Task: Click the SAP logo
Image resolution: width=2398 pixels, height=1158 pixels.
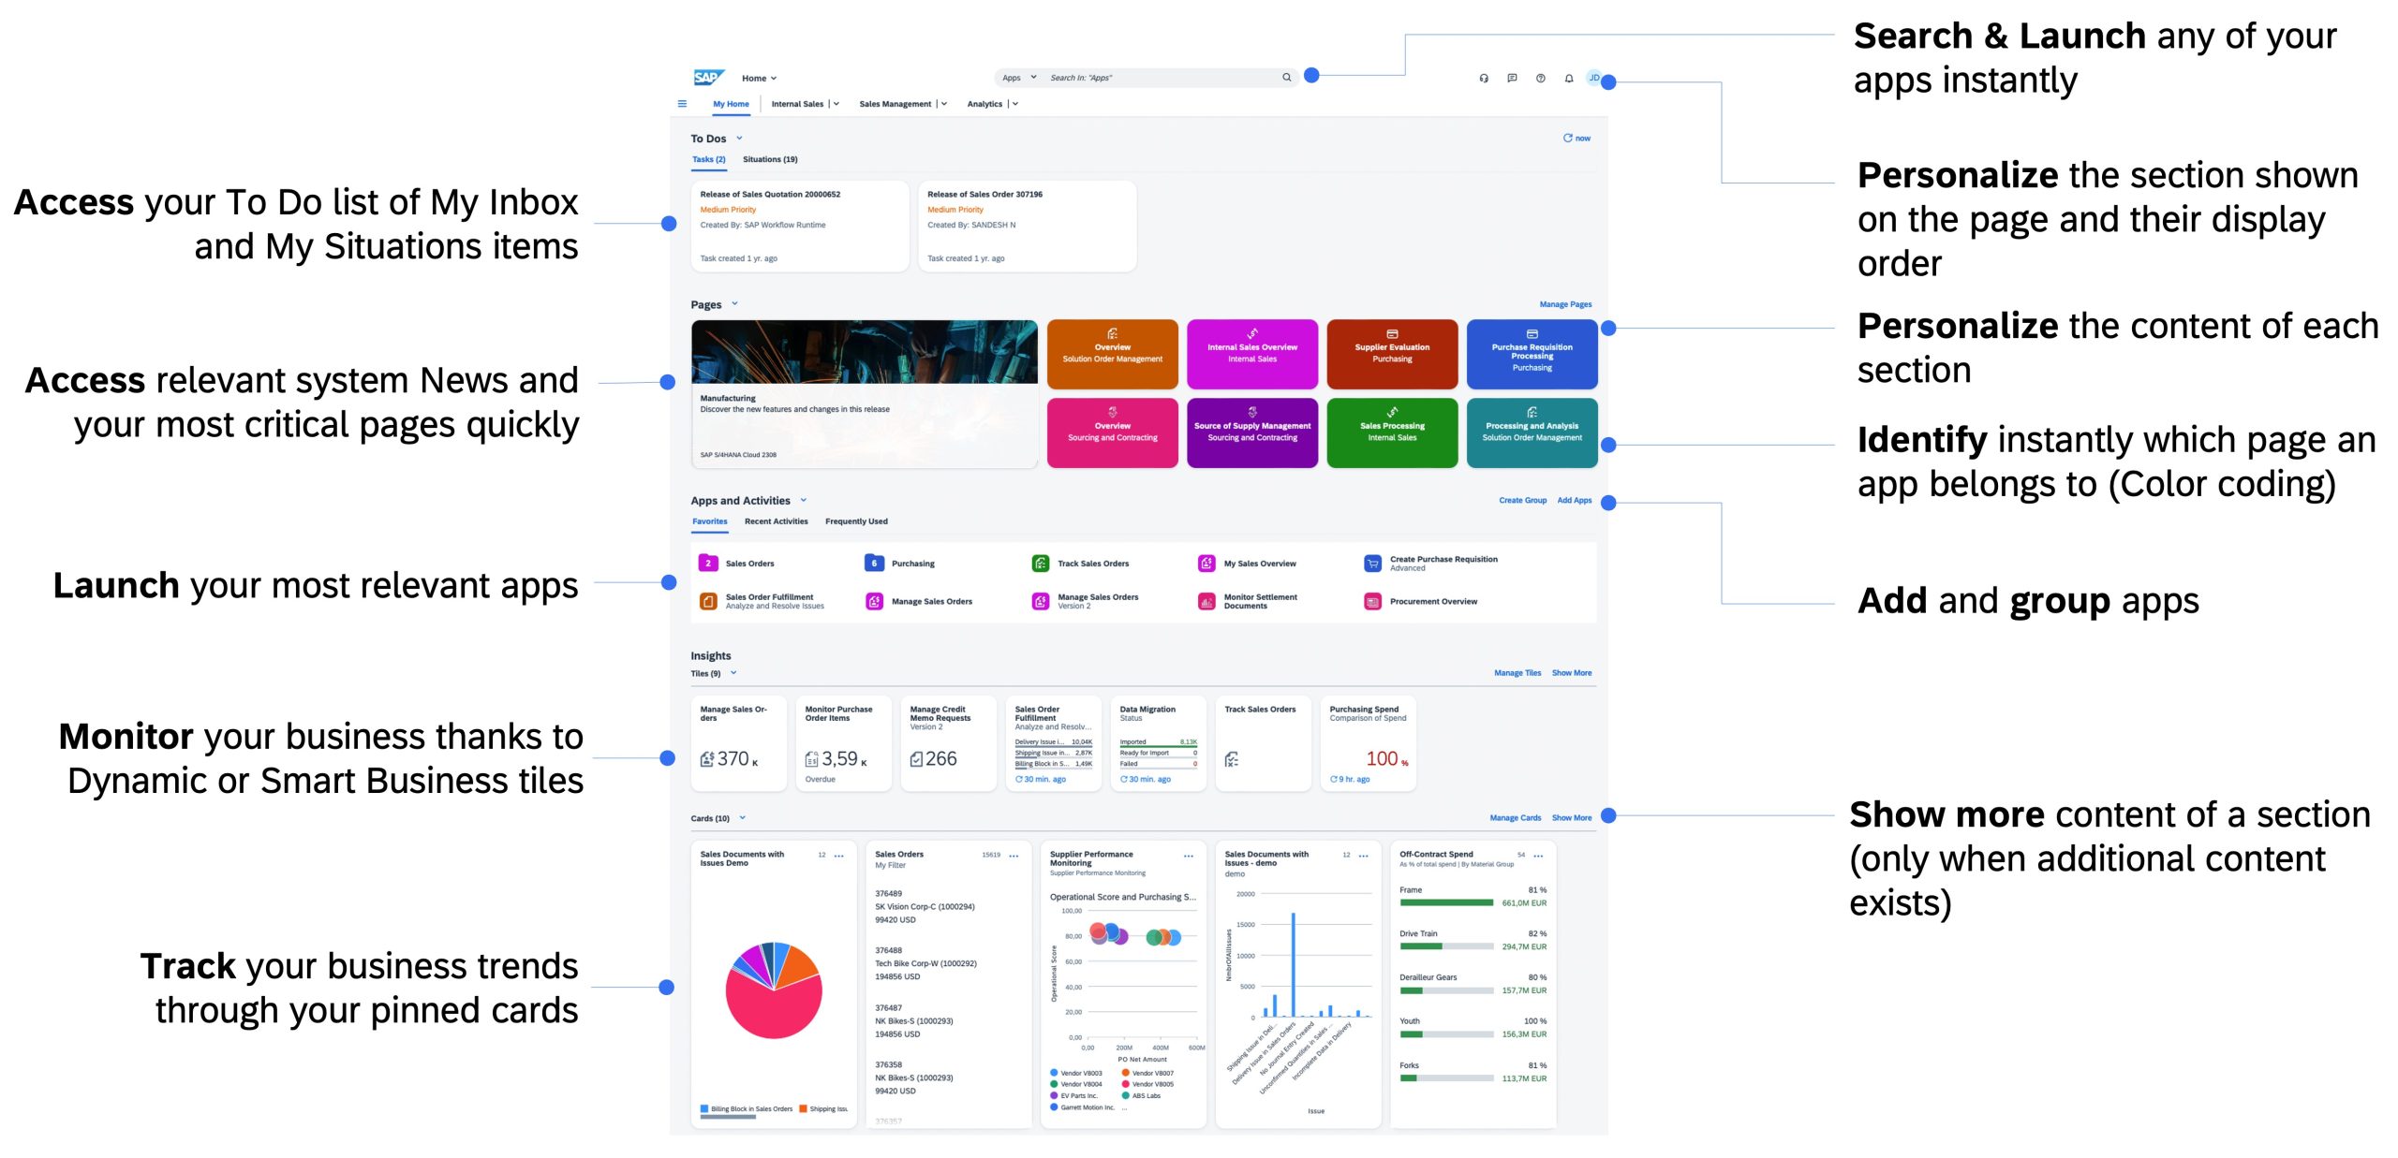Action: click(x=708, y=78)
